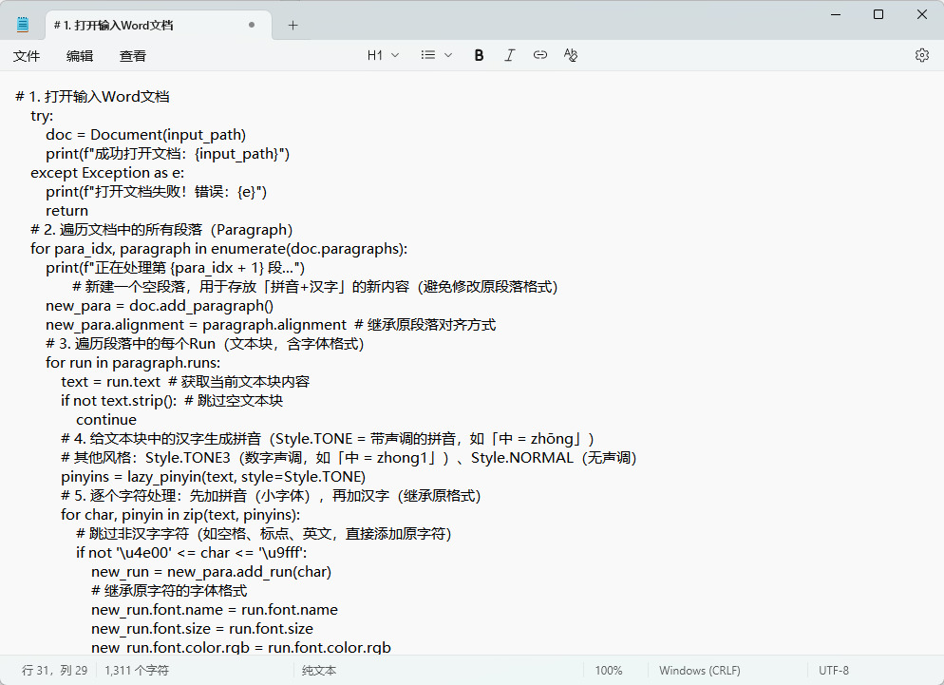Click the 1,311 个字符 count in status bar
Viewport: 944px width, 685px height.
(x=137, y=671)
